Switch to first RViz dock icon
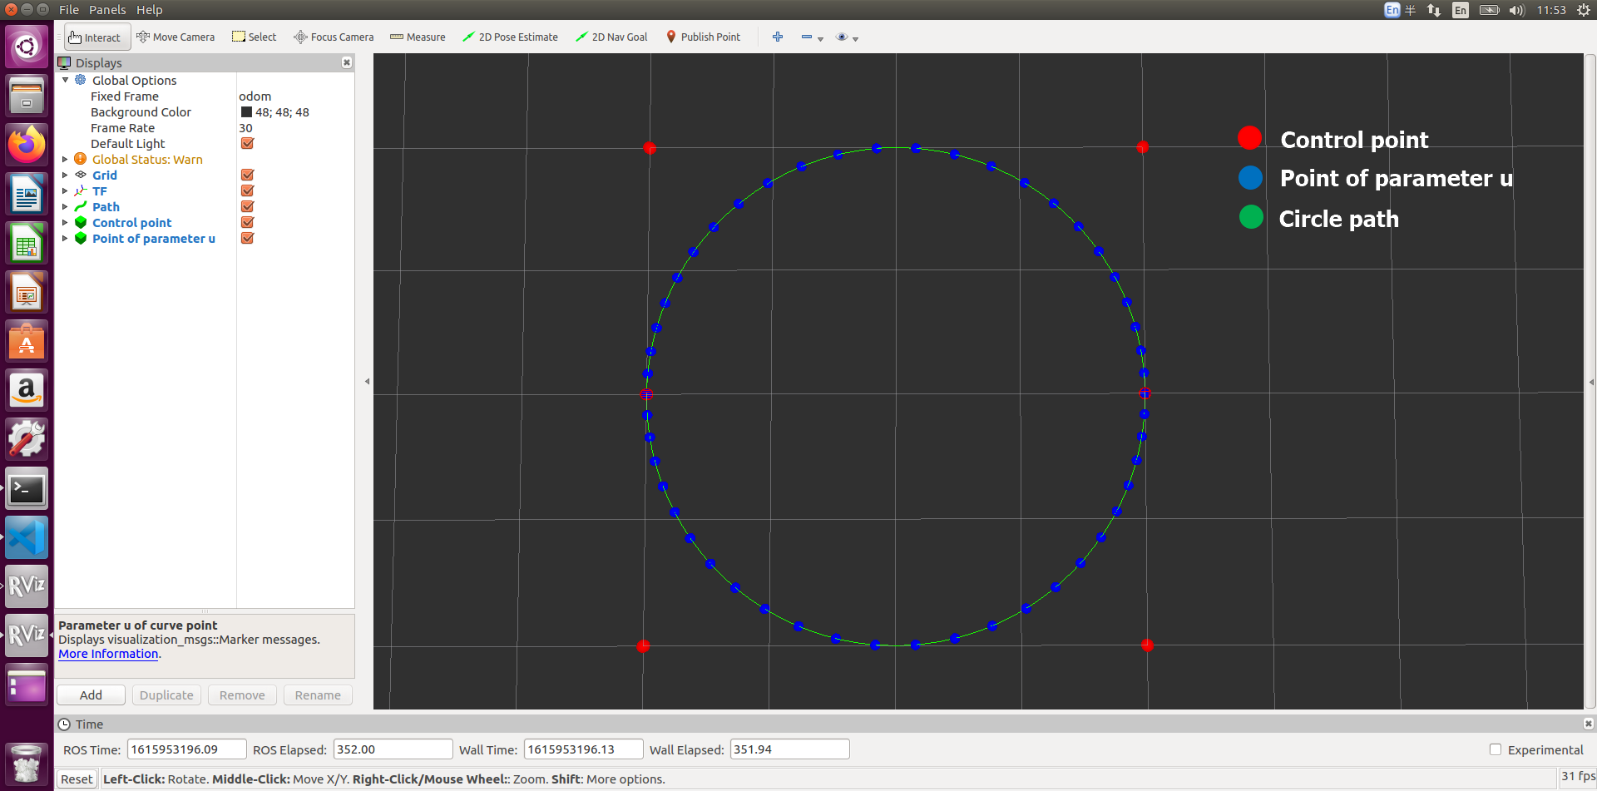The image size is (1597, 791). (x=27, y=586)
